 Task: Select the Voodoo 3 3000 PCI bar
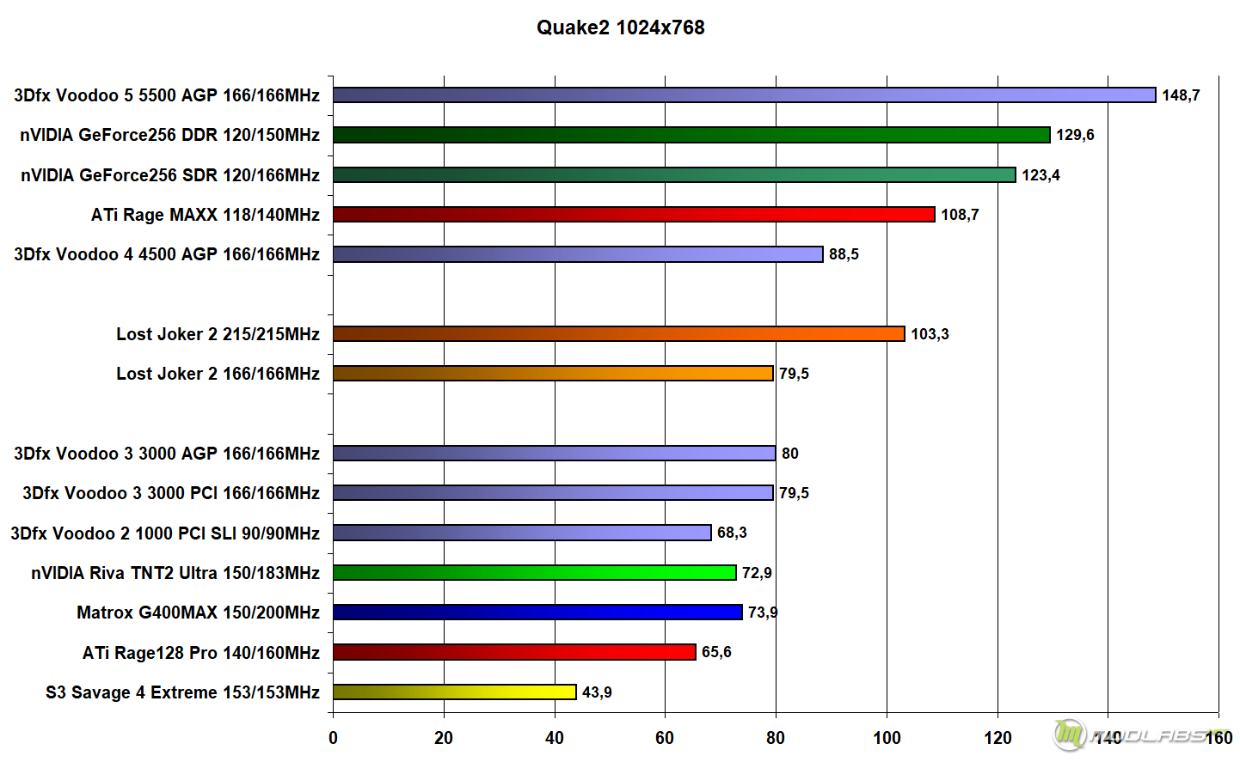[553, 493]
